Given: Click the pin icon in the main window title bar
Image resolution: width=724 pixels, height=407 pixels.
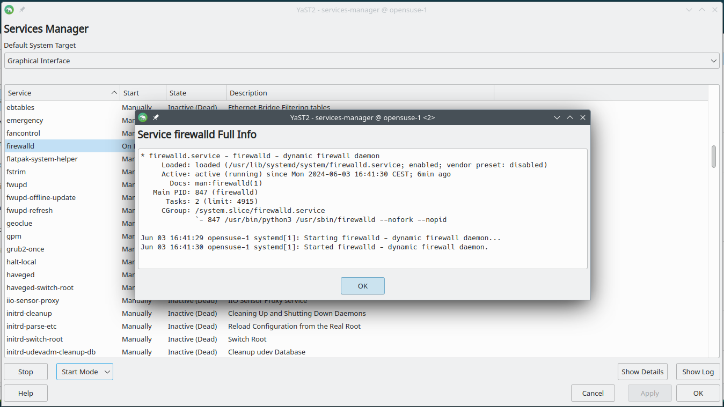Looking at the screenshot, I should click(x=22, y=10).
